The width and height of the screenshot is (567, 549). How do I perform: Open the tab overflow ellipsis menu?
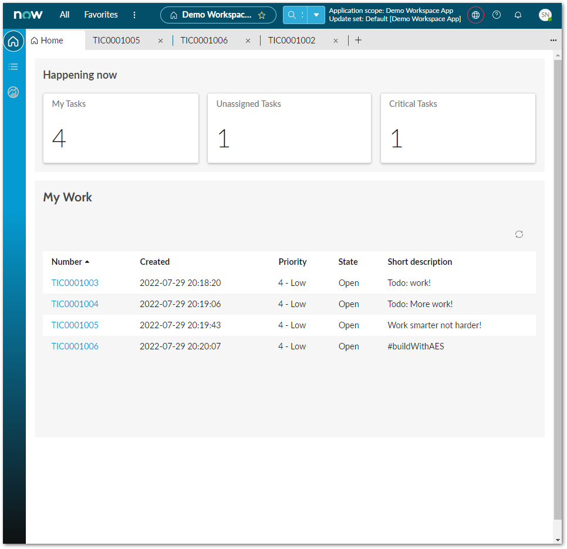tap(553, 40)
